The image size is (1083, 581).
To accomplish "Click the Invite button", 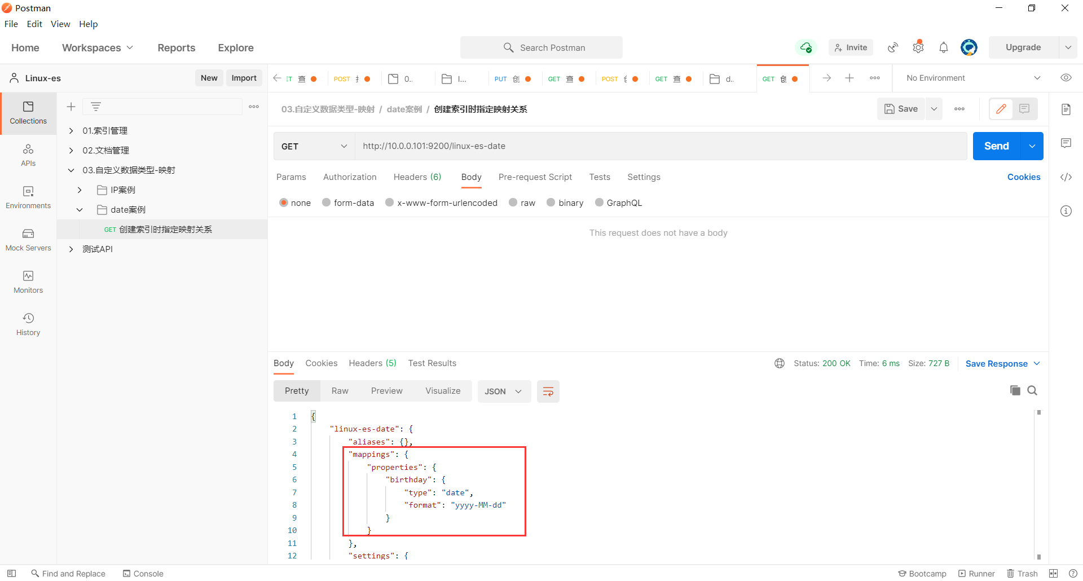I will click(x=851, y=47).
